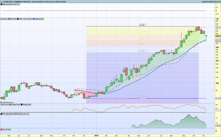221x137 pixels.
Task: Click the 379,29 moving average price tag
Action: tap(218, 39)
